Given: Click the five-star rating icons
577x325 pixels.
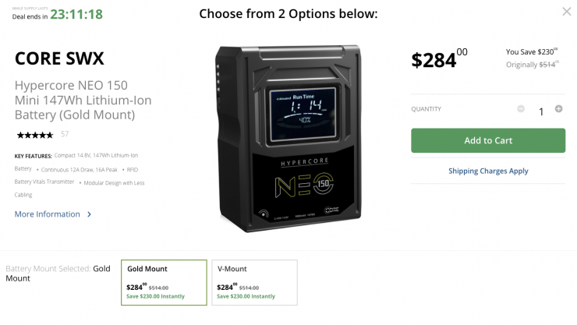Looking at the screenshot, I should point(35,135).
